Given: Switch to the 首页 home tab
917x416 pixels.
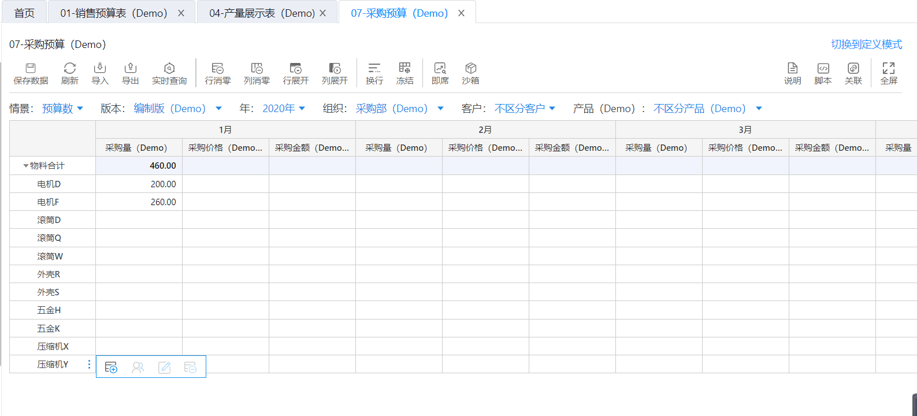Looking at the screenshot, I should point(24,13).
